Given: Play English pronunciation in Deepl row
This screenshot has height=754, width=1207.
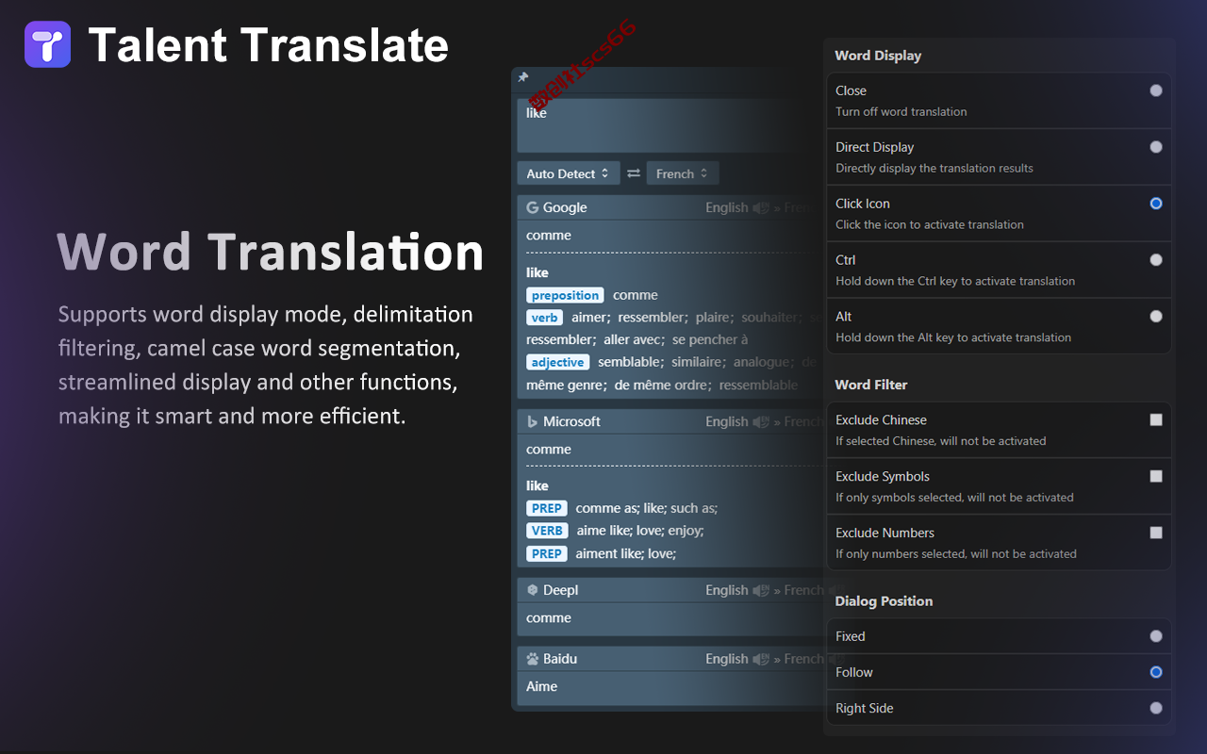Looking at the screenshot, I should click(x=761, y=590).
